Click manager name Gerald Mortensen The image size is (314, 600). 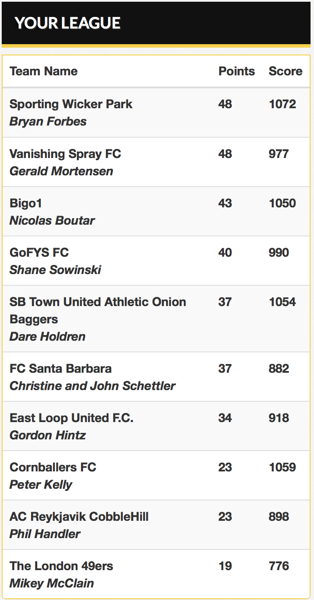[61, 171]
